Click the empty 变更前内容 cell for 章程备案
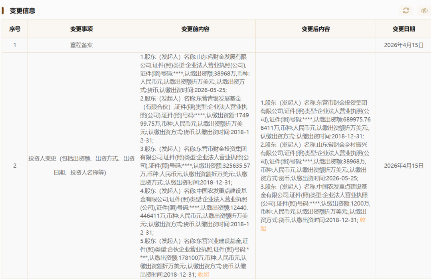The image size is (431, 279). tap(195, 45)
